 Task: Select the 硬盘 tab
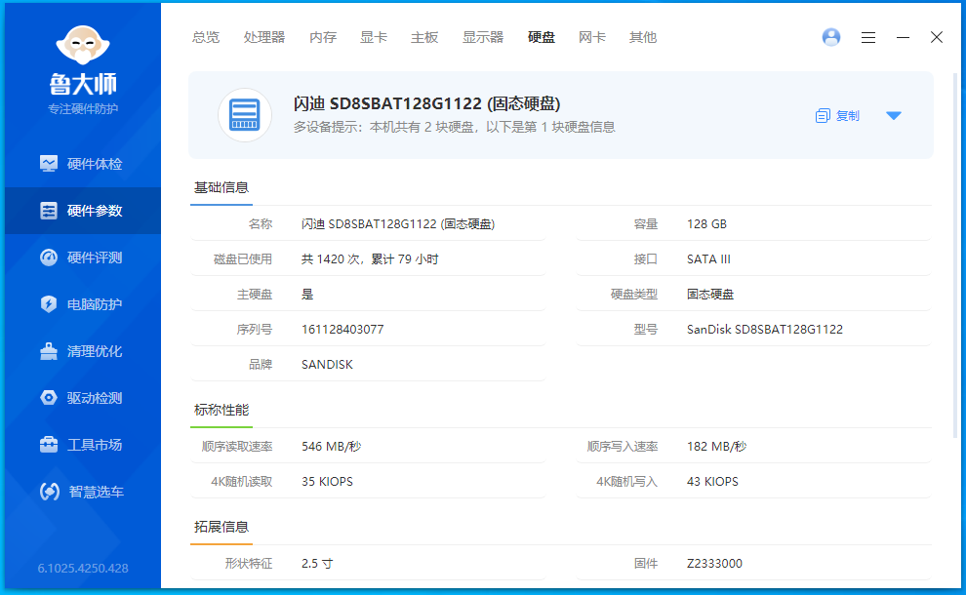[542, 38]
